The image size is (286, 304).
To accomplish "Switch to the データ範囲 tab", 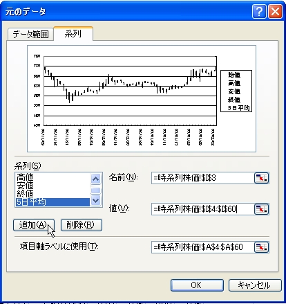I will tap(30, 35).
